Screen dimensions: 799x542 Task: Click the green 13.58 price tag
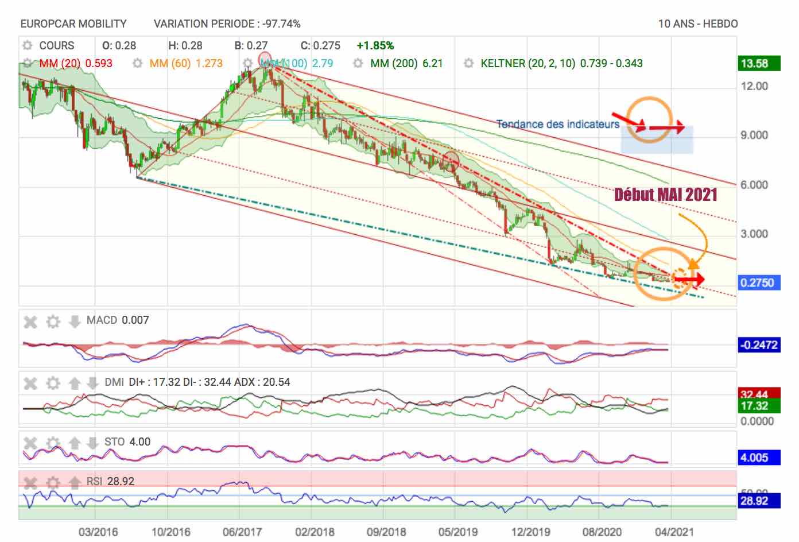pos(759,63)
